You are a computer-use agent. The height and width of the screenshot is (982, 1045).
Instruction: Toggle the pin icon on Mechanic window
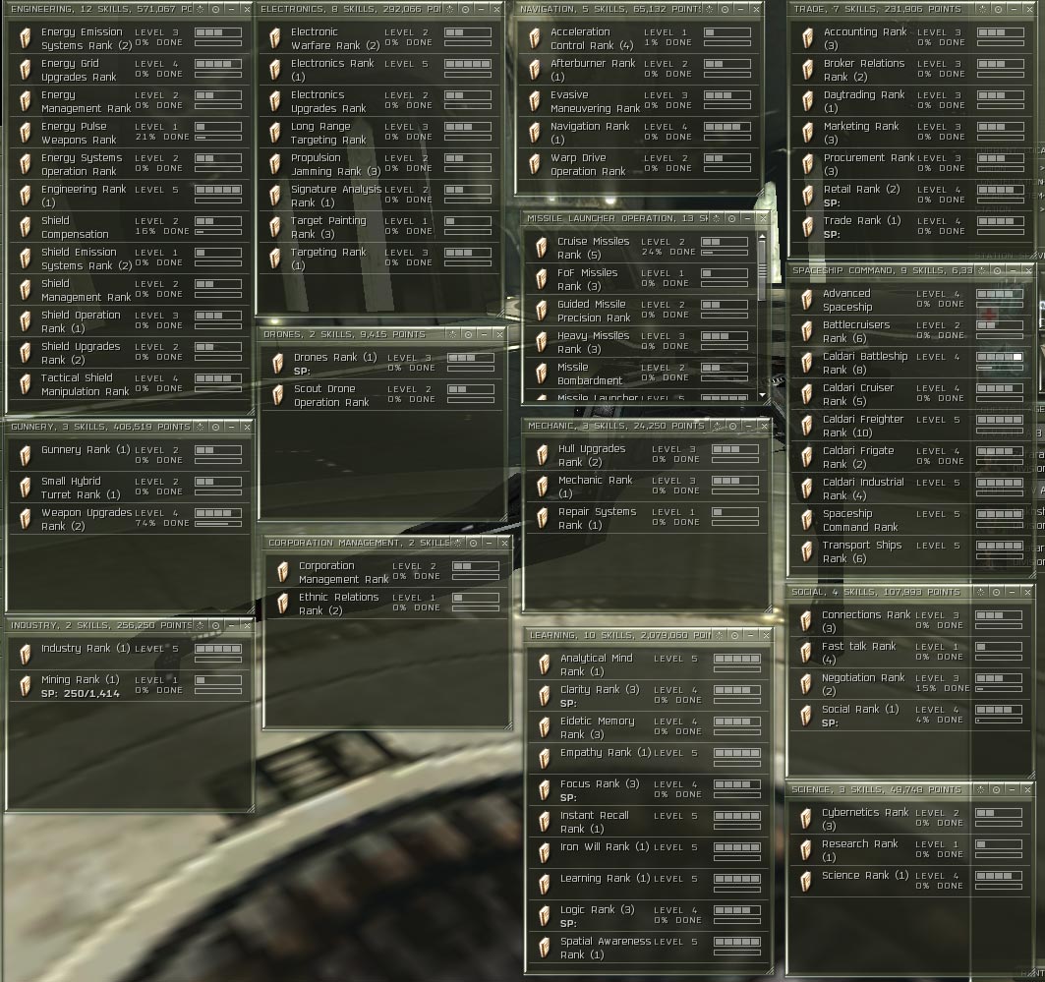point(717,426)
